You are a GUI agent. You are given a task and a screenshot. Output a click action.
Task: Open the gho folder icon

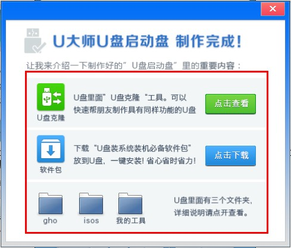pyautogui.click(x=51, y=203)
